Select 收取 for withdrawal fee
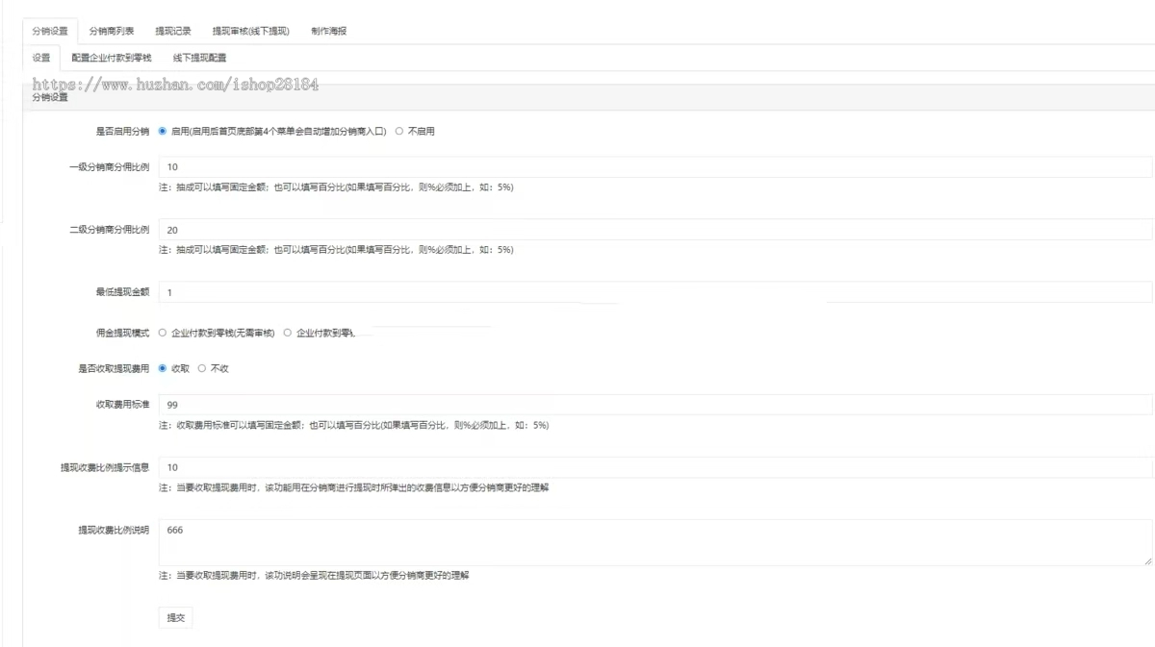The height and width of the screenshot is (647, 1155). pyautogui.click(x=162, y=368)
